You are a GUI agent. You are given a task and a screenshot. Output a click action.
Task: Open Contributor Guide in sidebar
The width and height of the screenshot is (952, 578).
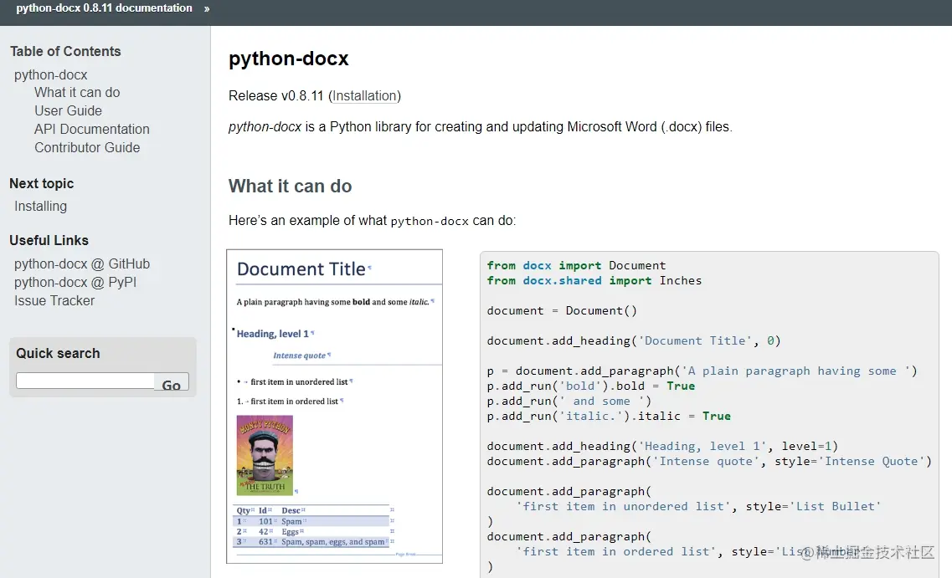click(x=87, y=147)
